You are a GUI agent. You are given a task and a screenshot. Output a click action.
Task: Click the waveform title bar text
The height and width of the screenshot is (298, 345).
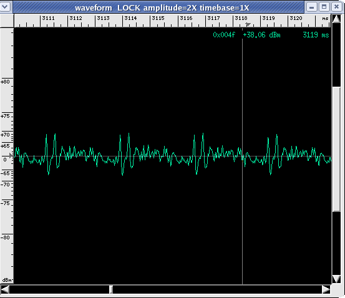click(162, 8)
